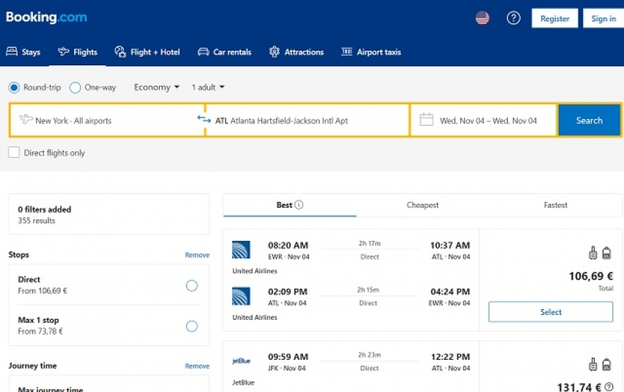Click the 0 filters added heading
This screenshot has width=624, height=392.
coord(45,209)
